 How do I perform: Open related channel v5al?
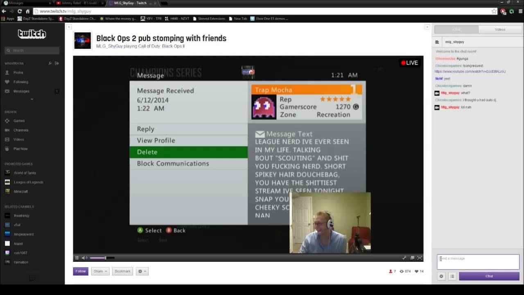(17, 225)
